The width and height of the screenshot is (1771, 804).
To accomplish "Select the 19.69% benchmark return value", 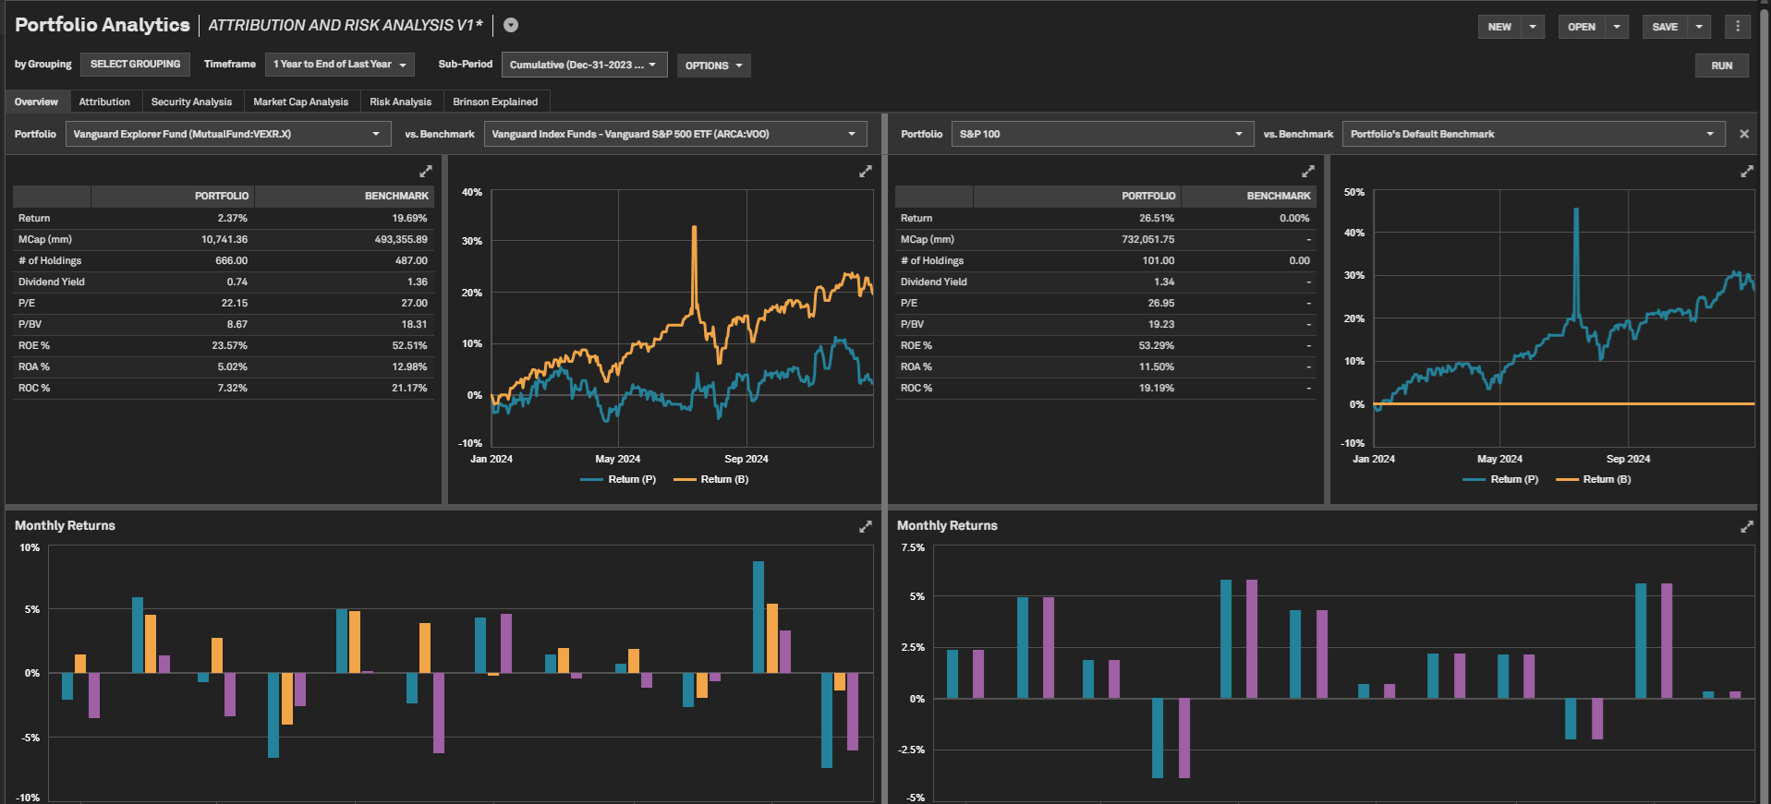I will pyautogui.click(x=409, y=218).
